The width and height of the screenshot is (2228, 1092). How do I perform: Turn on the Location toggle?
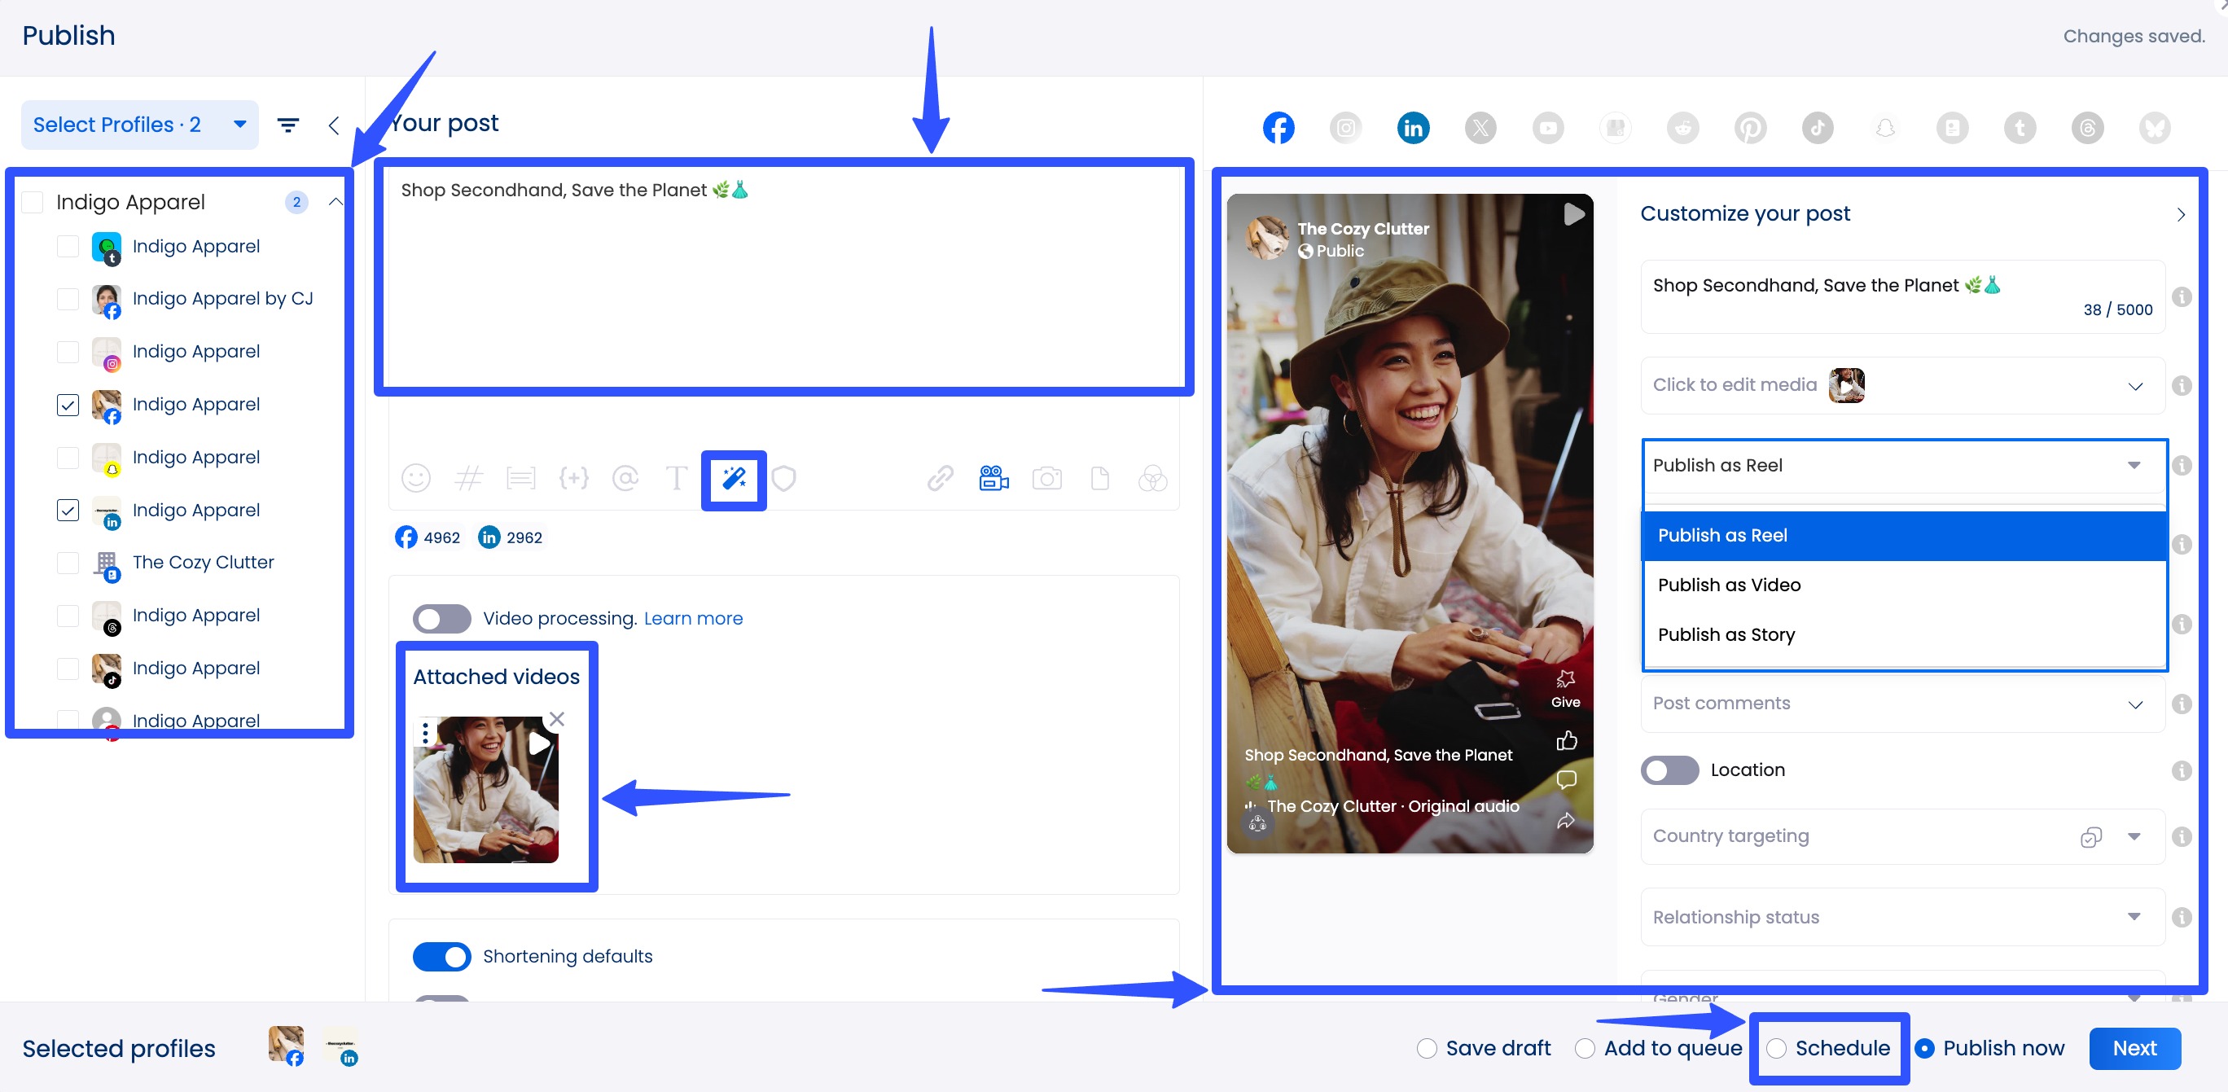1669,770
